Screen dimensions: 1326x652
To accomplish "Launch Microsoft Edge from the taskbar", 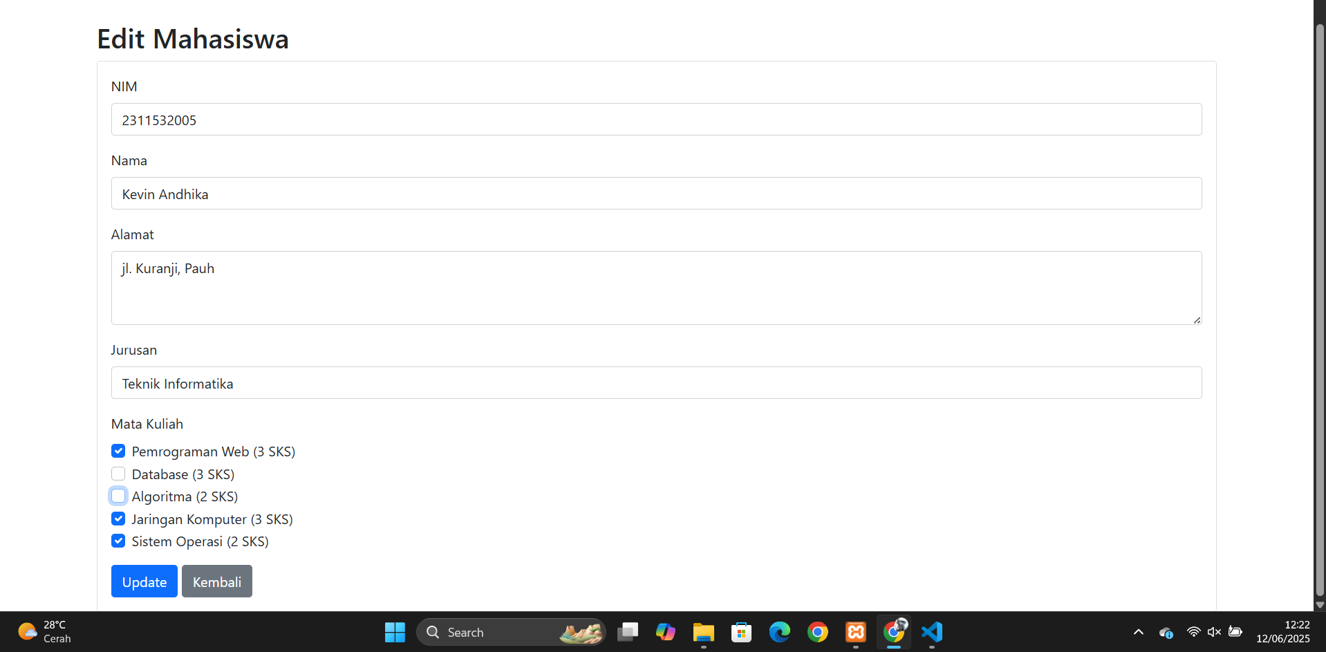I will (x=780, y=632).
